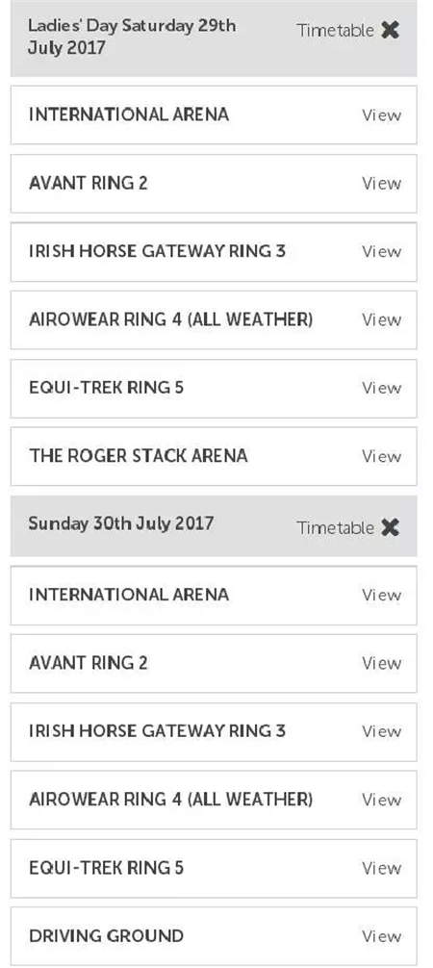View Sunday's Avant Ring 2 schedule
This screenshot has width=433, height=968.
[381, 663]
